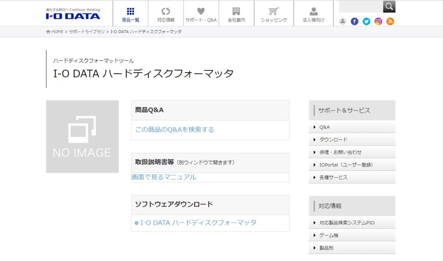Open 修理・お問い合わせ sidebar item

tap(352, 152)
